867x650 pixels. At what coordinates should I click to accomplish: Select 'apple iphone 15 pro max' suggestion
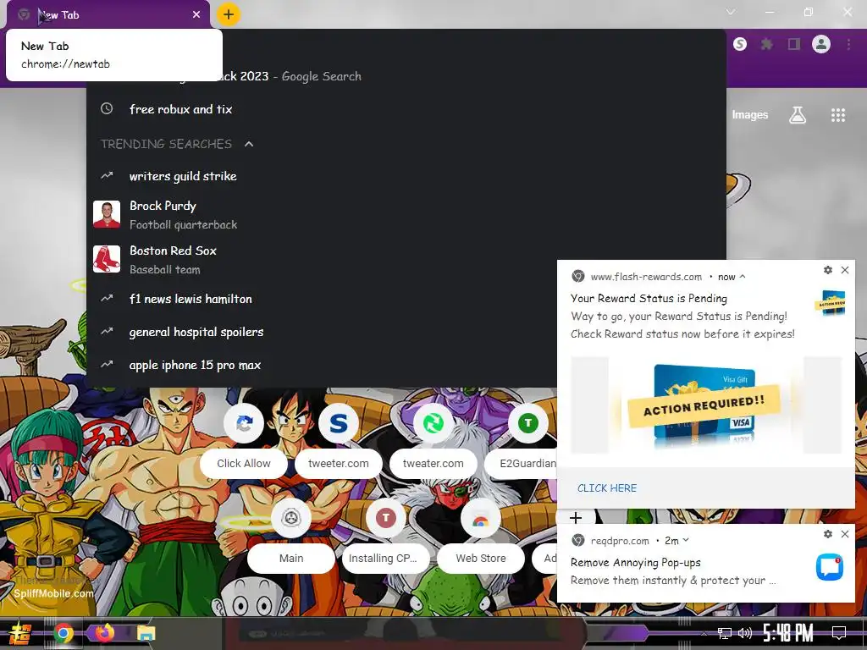tap(322, 366)
